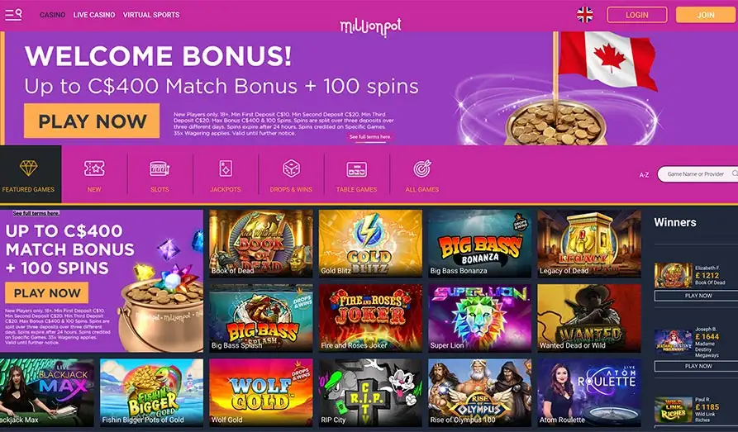This screenshot has height=432, width=738.
Task: Open the Wolf Gold game tile
Action: point(261,393)
